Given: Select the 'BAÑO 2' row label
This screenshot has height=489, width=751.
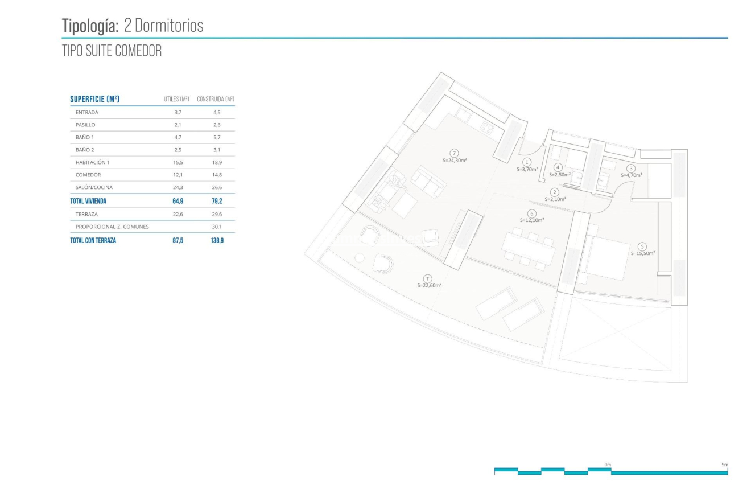Looking at the screenshot, I should tap(85, 150).
